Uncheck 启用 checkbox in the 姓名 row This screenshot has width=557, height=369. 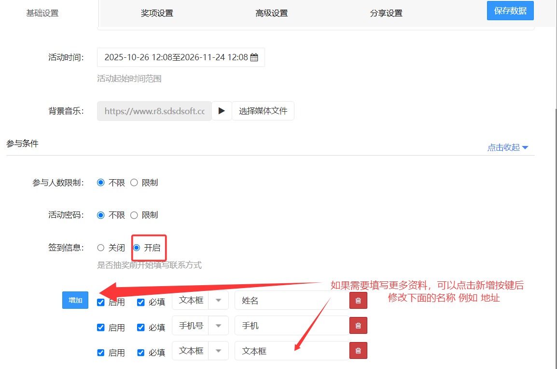(x=101, y=303)
